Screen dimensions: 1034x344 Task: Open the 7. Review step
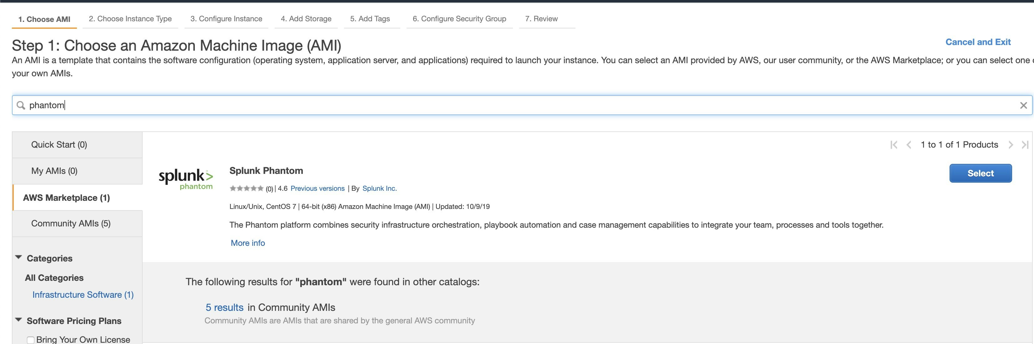541,19
